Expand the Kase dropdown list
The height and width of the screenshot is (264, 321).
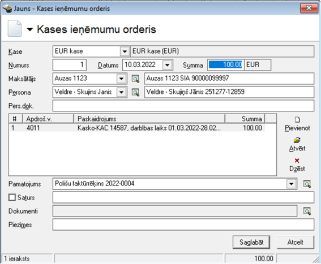click(x=125, y=51)
